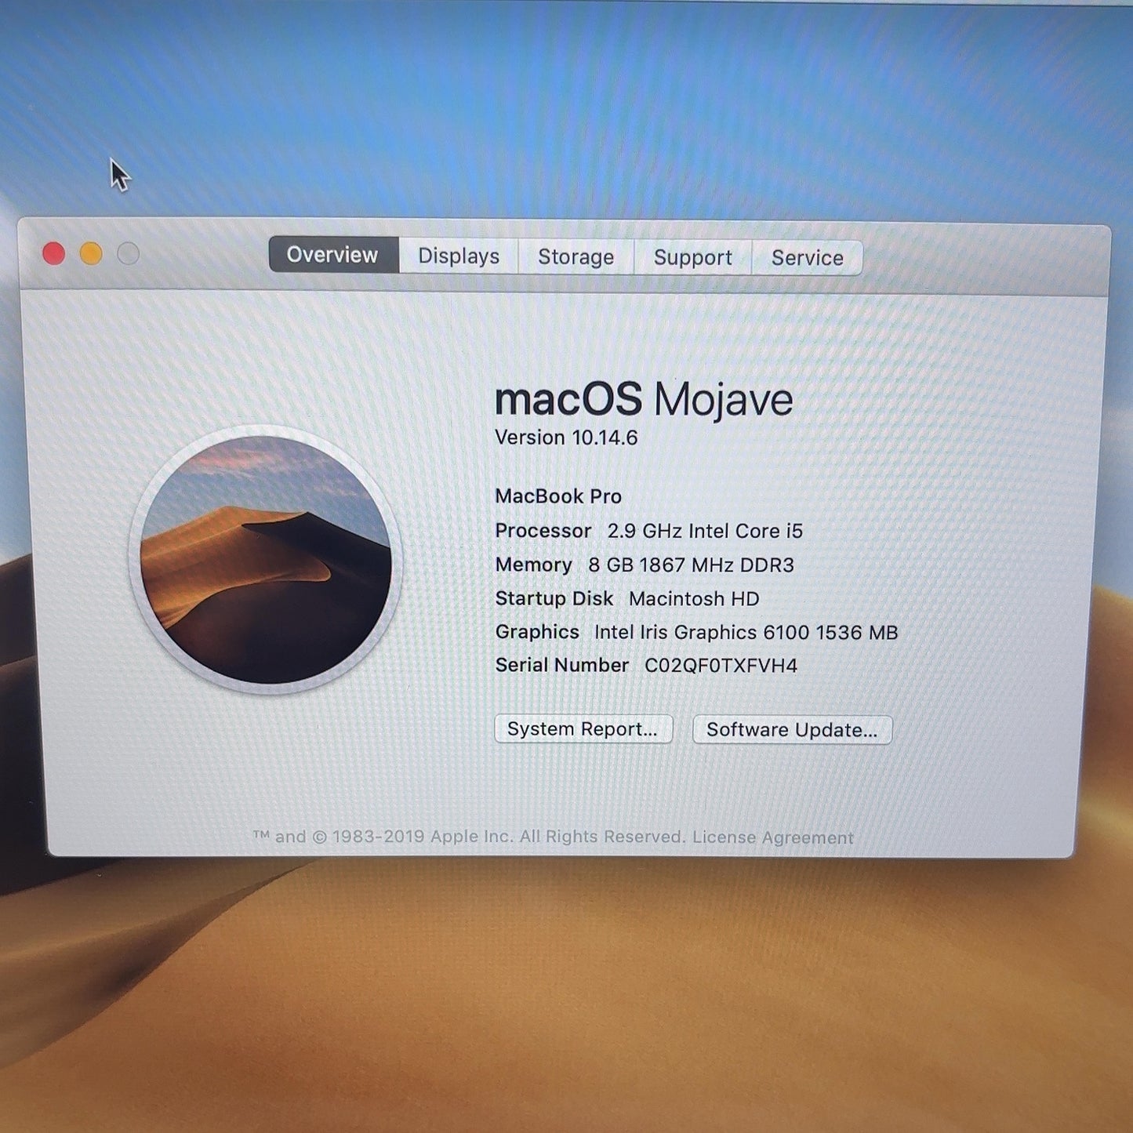Close the About This Mac window

54,254
